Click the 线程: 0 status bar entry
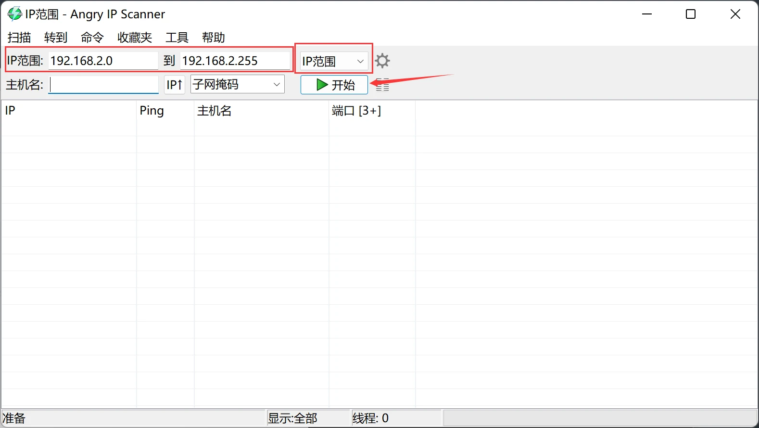The width and height of the screenshot is (759, 428). tap(396, 418)
